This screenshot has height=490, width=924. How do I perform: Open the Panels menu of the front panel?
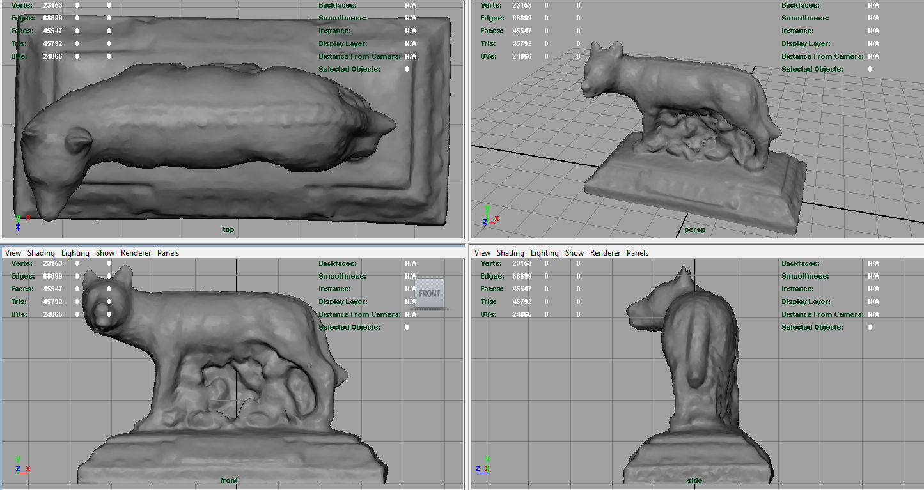coord(168,253)
